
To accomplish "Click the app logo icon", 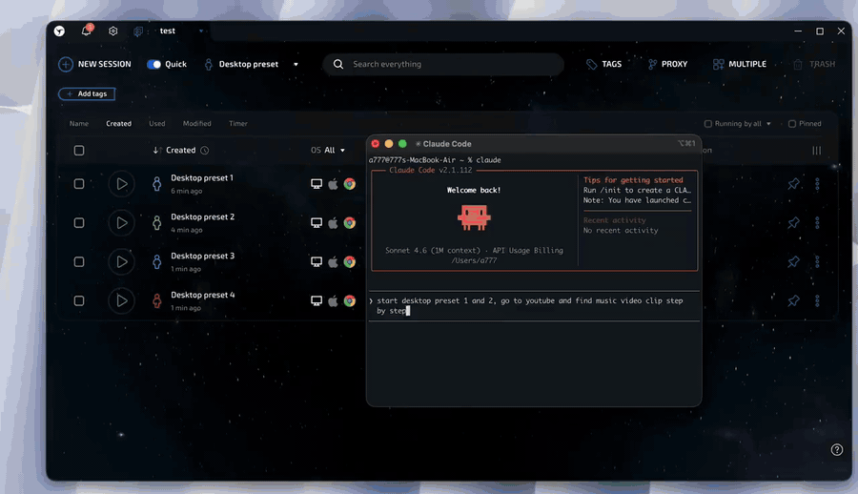I will 59,31.
